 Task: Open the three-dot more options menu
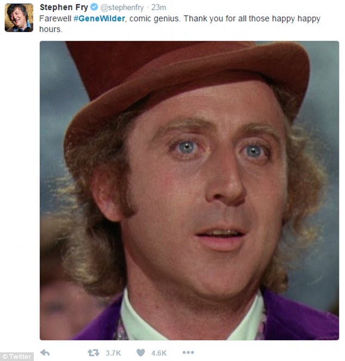pyautogui.click(x=188, y=352)
